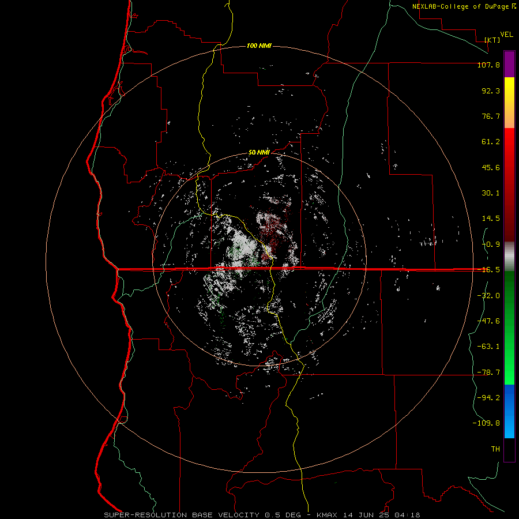519x519 pixels.
Task: Click the -32.0 scale value
Action: (488, 296)
